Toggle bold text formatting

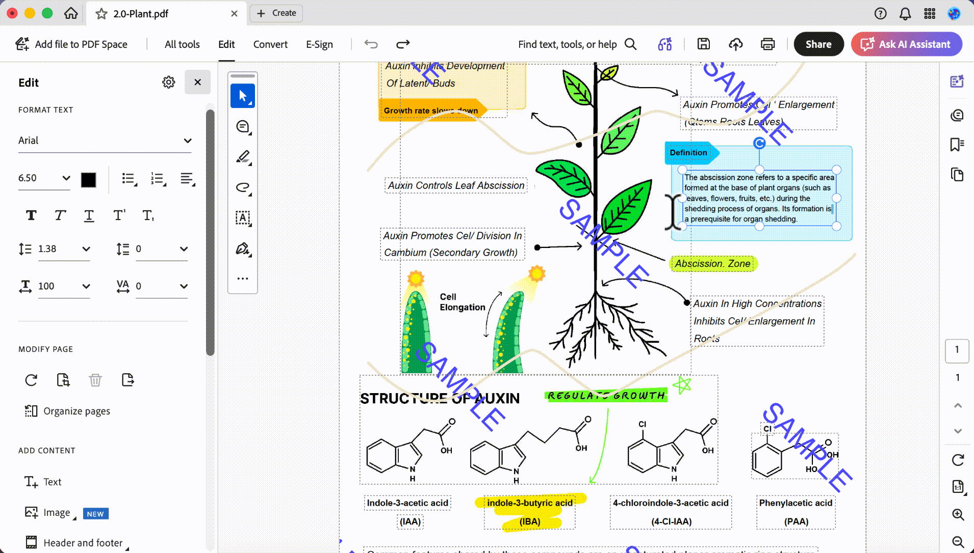[x=31, y=215]
